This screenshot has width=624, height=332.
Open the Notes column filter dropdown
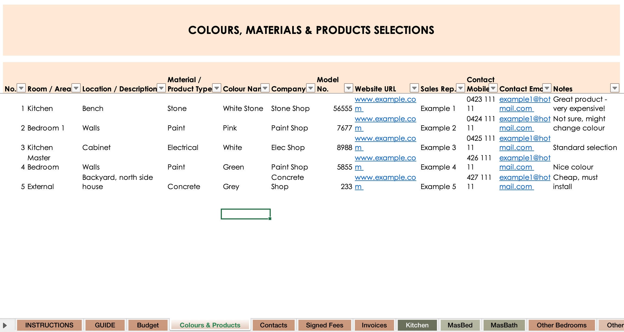click(614, 88)
